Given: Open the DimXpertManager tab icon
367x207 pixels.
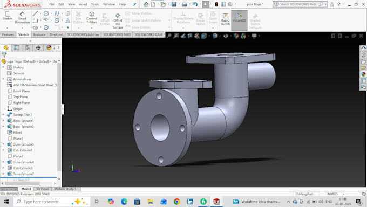Looking at the screenshot, I should (x=38, y=48).
